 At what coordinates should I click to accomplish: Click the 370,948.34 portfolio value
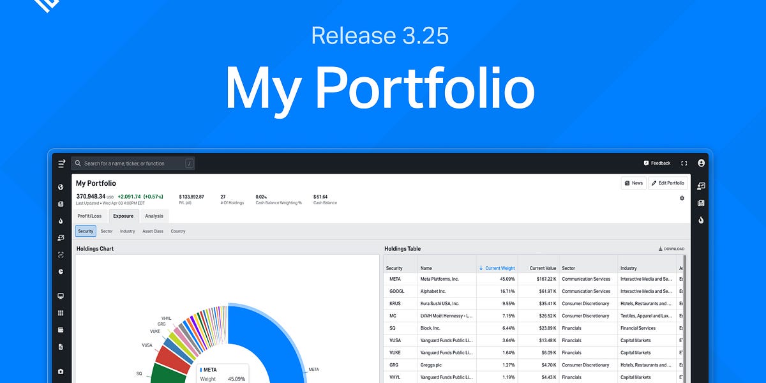(x=91, y=197)
